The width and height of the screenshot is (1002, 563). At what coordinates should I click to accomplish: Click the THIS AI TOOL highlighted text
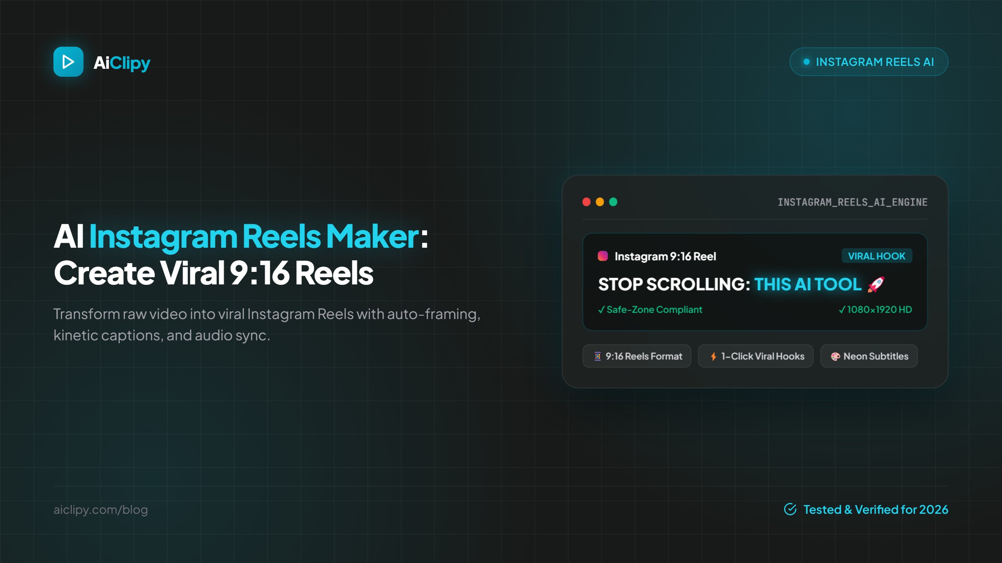click(x=808, y=284)
